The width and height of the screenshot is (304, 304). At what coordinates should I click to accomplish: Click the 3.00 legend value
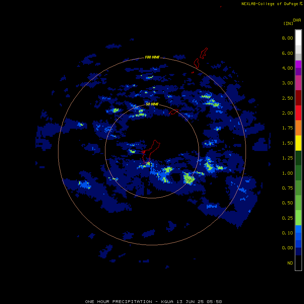click(287, 83)
